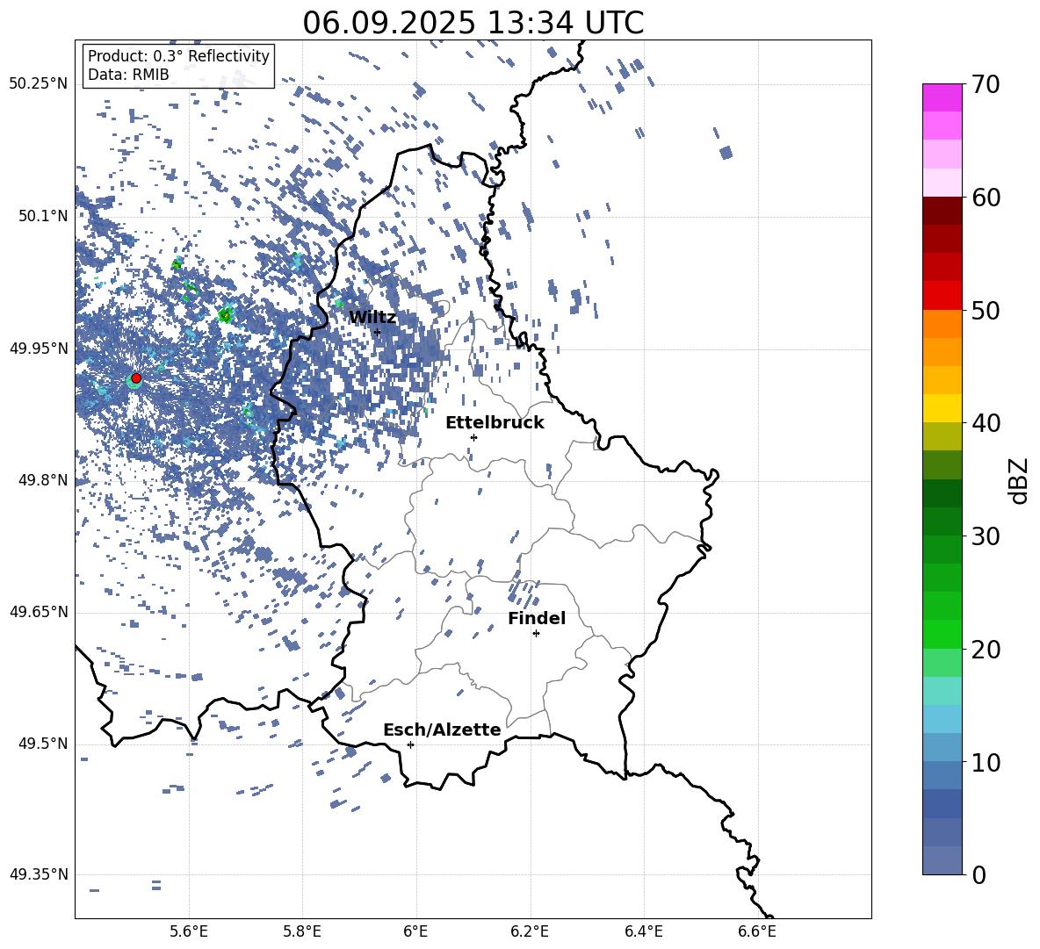Click the orange colorbar swatch below 50
1040x949 pixels.
click(x=942, y=324)
